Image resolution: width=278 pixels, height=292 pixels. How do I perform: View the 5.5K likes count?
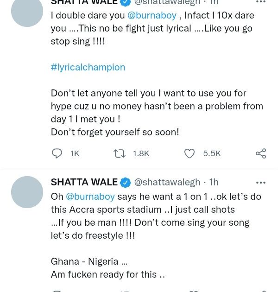pos(212,153)
